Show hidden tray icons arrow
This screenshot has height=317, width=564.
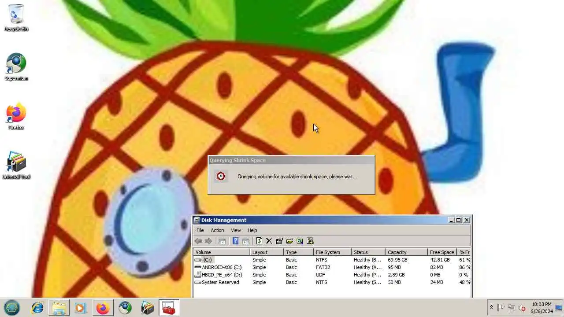(x=491, y=307)
